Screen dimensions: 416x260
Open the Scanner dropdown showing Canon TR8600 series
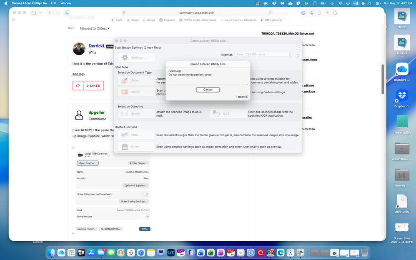click(263, 55)
